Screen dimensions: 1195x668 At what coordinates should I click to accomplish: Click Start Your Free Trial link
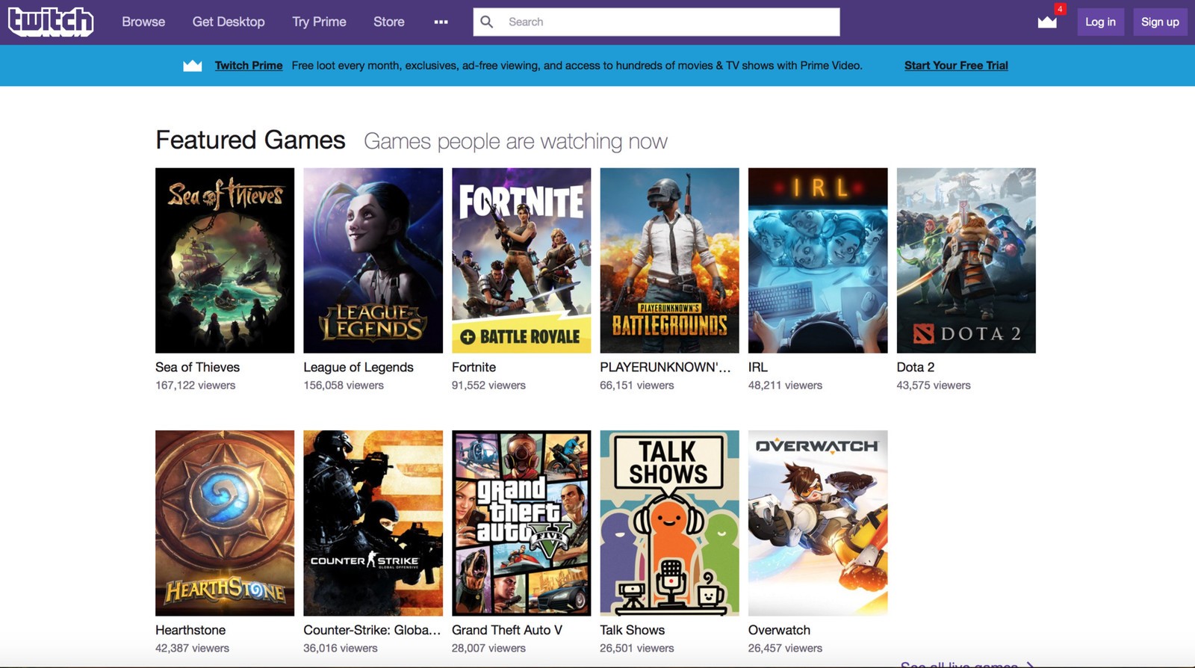(956, 66)
